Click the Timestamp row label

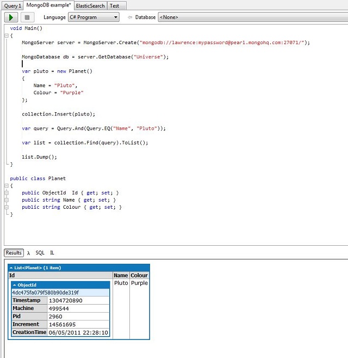click(x=29, y=300)
